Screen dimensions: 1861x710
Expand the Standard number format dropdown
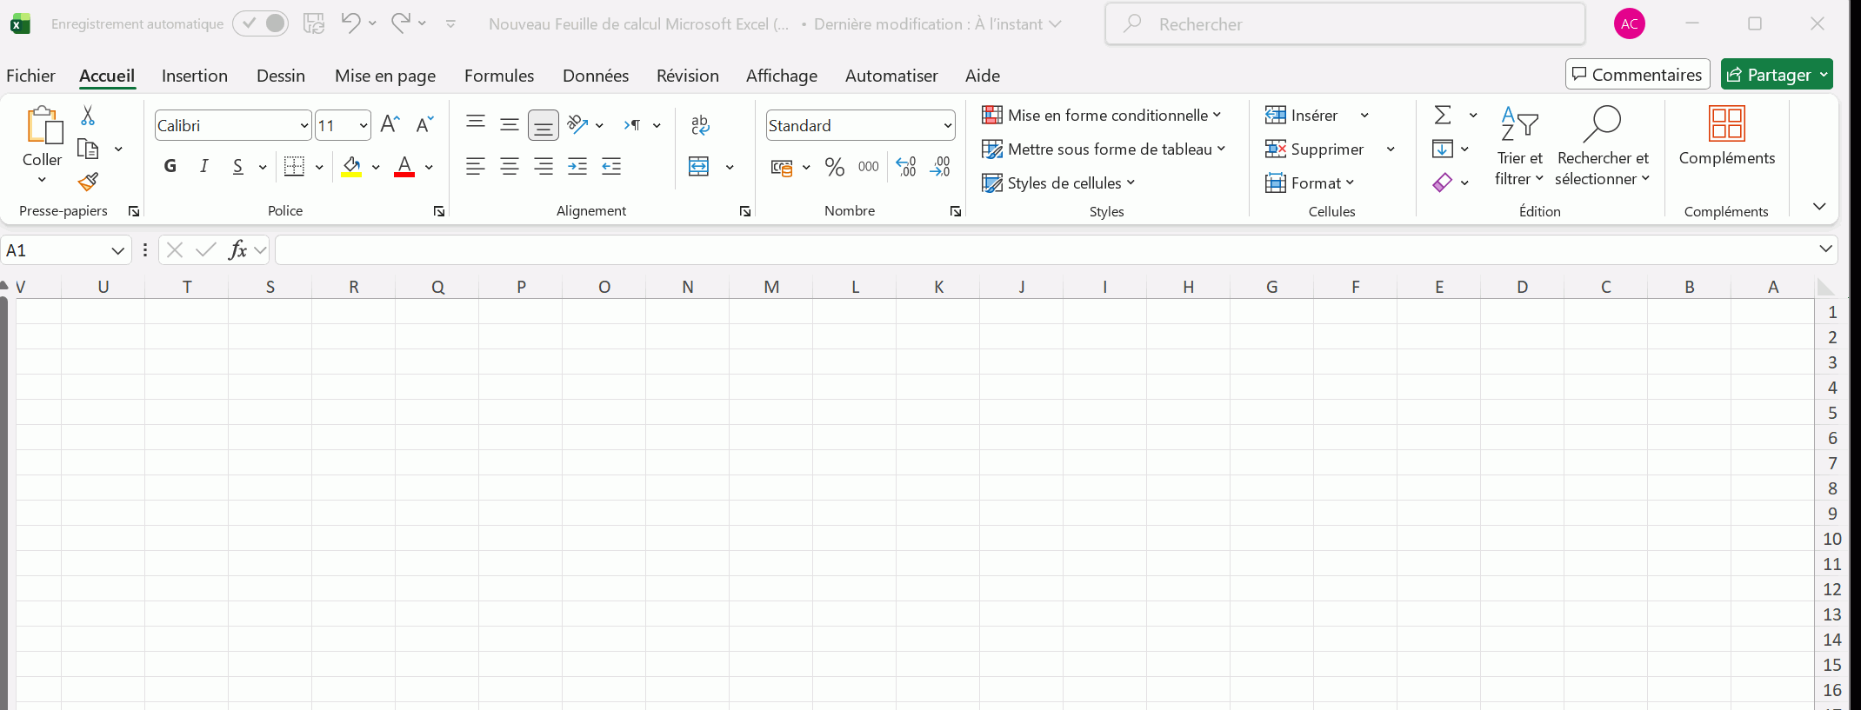(947, 126)
